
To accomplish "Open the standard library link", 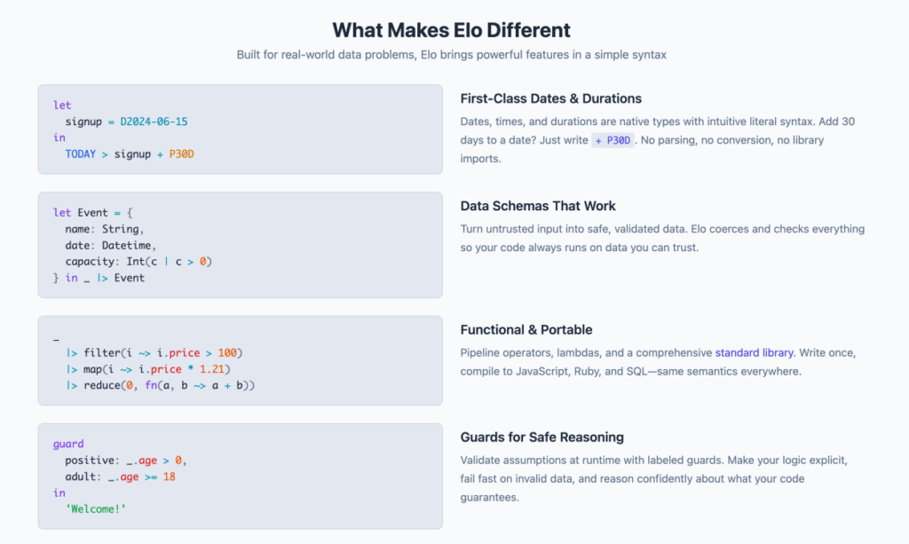I will (754, 352).
